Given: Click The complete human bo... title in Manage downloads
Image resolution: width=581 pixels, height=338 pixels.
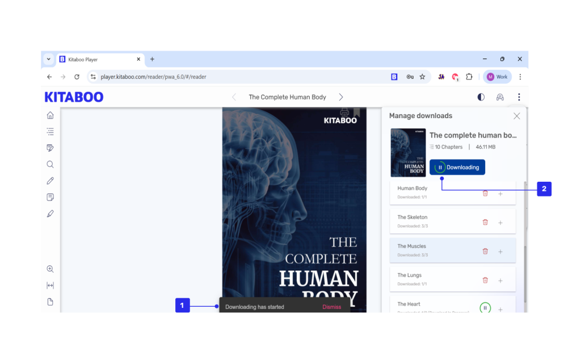Looking at the screenshot, I should click(473, 135).
